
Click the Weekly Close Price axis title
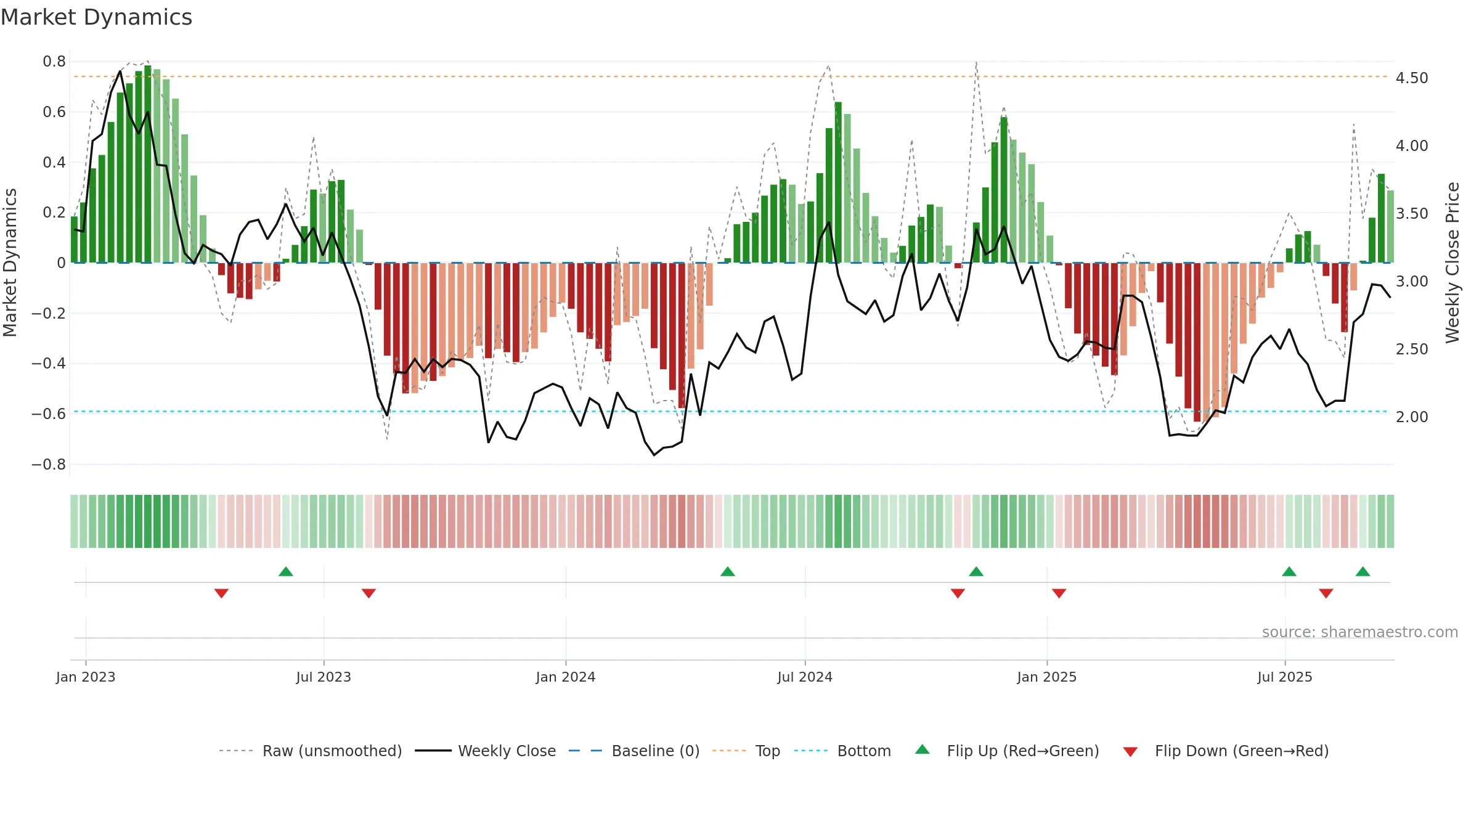point(1453,263)
